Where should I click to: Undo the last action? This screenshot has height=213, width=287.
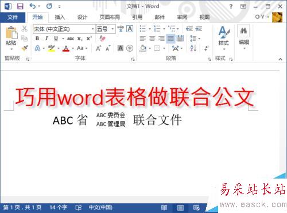[33, 6]
